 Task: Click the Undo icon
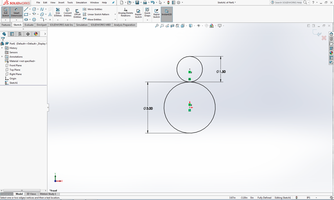pyautogui.click(x=152, y=3)
